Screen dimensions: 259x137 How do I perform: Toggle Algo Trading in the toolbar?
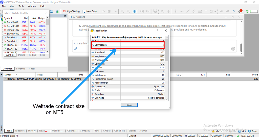click(x=71, y=11)
